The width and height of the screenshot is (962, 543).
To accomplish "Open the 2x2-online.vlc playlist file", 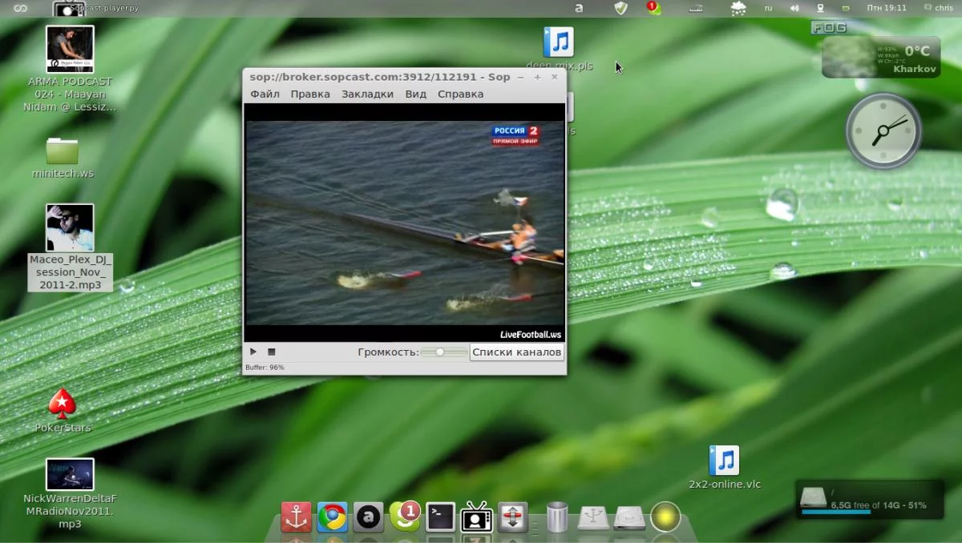I will pos(724,461).
